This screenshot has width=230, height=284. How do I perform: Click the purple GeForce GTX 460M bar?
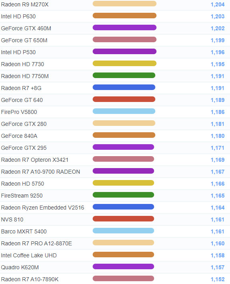click(x=125, y=27)
